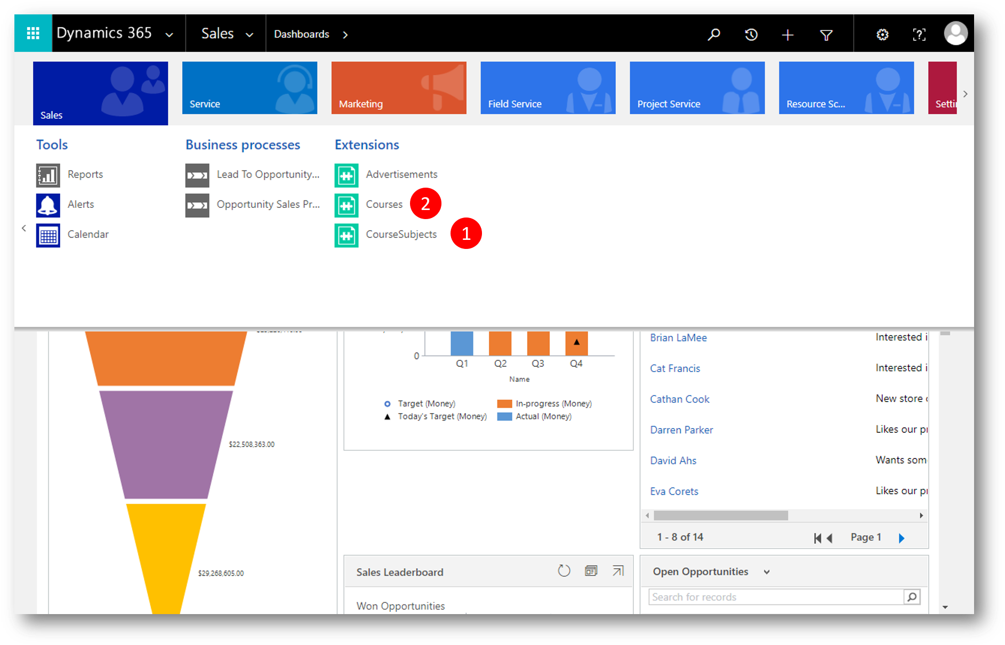Open Brian LaMee record
1005x645 pixels.
[x=678, y=337]
